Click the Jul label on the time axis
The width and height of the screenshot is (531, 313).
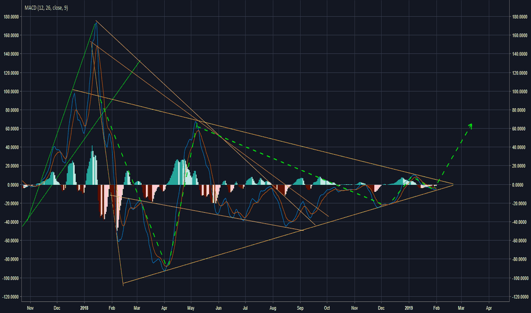pos(245,308)
